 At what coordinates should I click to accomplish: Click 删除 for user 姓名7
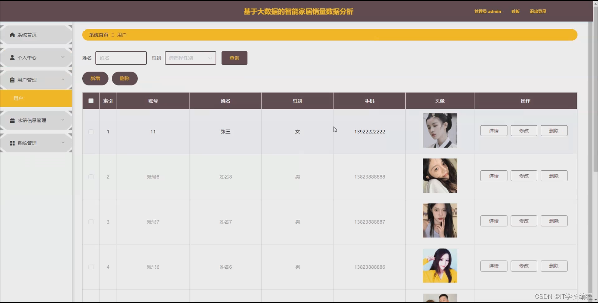click(554, 221)
